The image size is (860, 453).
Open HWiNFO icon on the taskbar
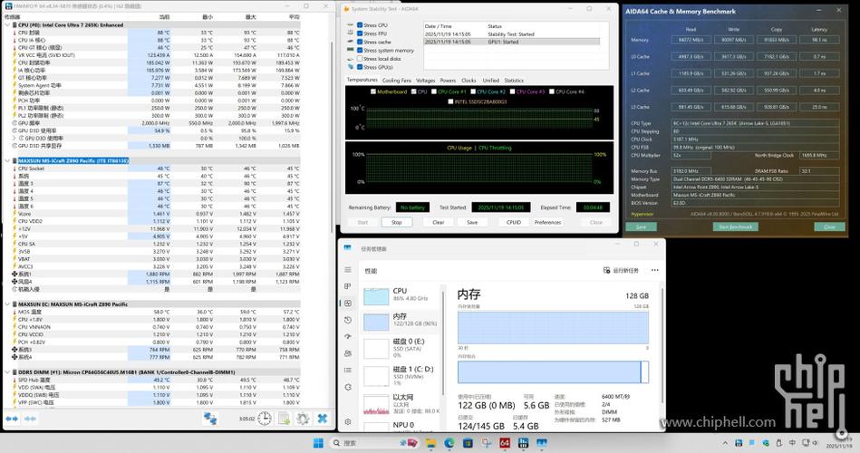click(523, 442)
